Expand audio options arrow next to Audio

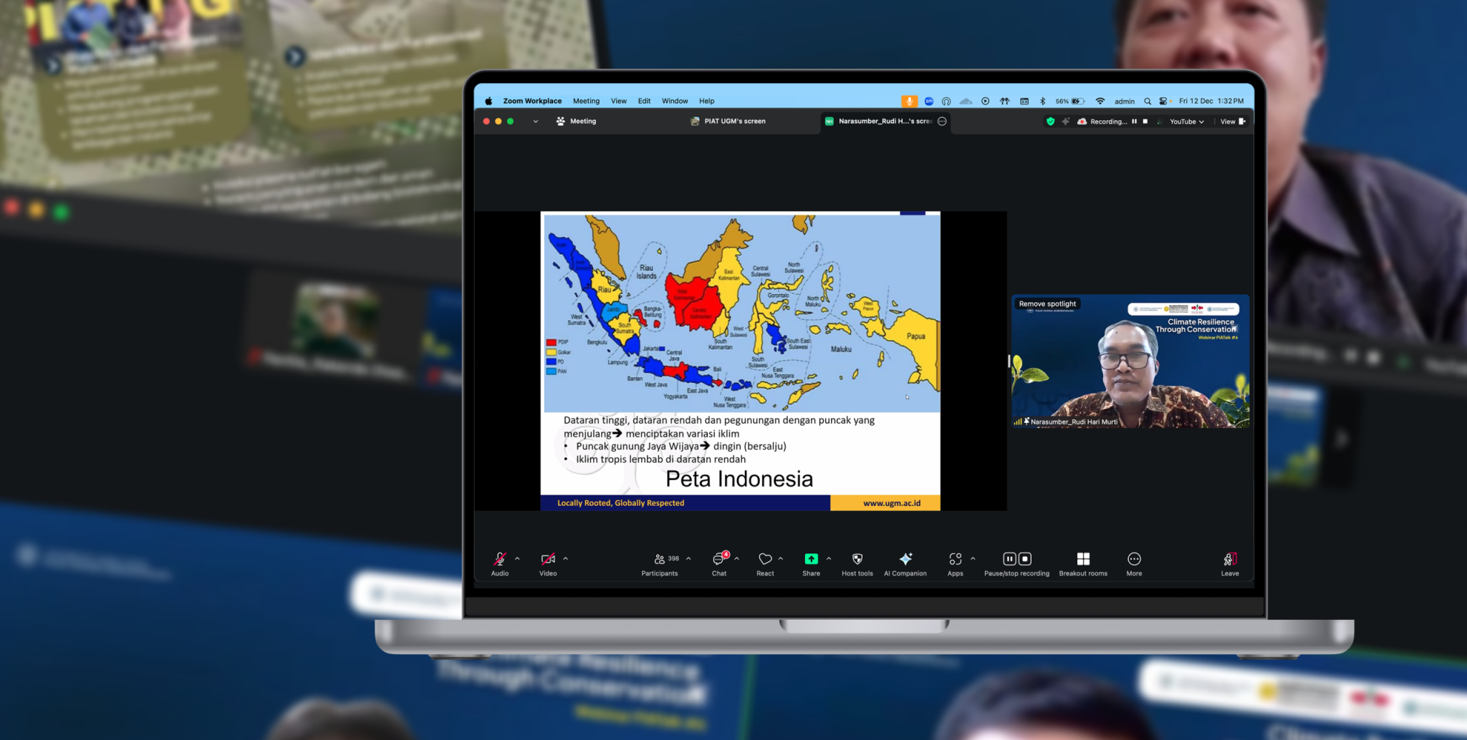pyautogui.click(x=517, y=558)
